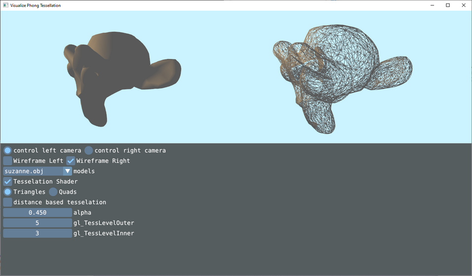Select the Triangles radio option

click(8, 192)
